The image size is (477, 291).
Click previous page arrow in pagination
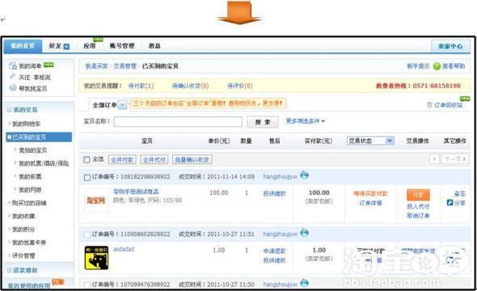point(434,159)
